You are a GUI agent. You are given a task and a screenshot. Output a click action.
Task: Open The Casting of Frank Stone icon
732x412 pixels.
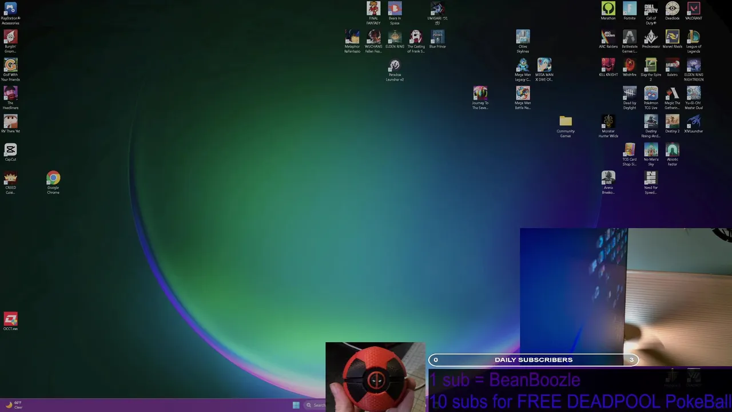[416, 42]
